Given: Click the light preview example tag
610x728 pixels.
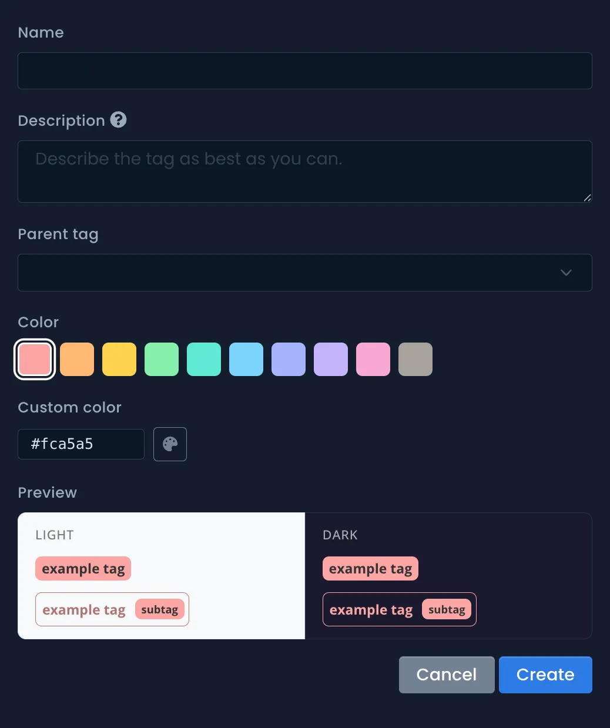Looking at the screenshot, I should click(83, 569).
